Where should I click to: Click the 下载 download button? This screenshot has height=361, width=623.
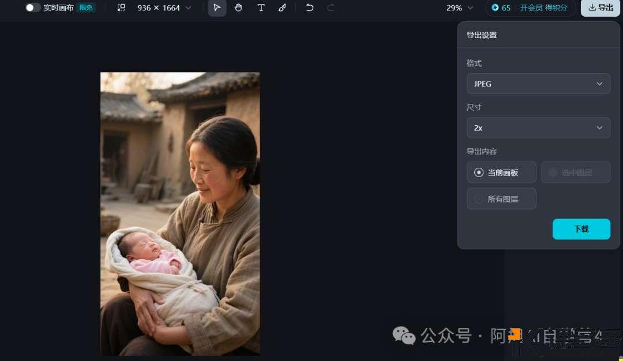(581, 229)
